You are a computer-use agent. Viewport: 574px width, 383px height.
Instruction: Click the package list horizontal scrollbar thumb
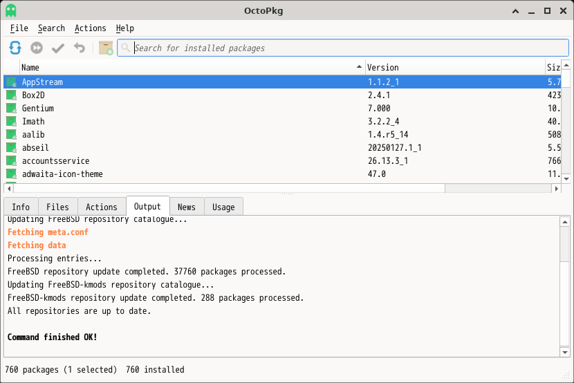coord(229,189)
